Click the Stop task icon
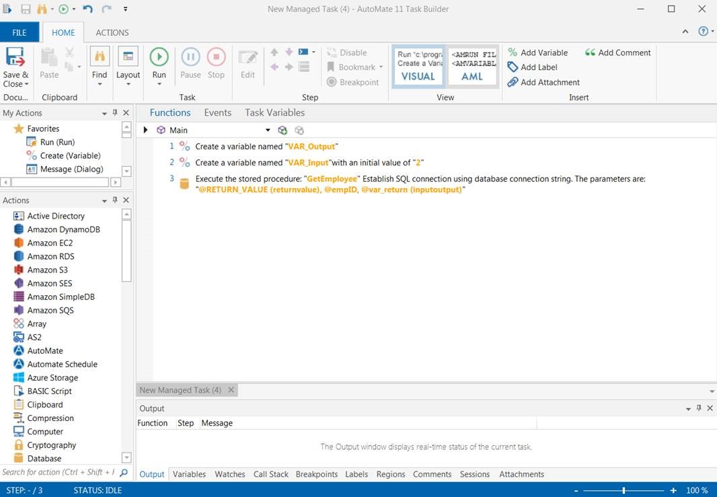This screenshot has width=717, height=497. [x=217, y=57]
